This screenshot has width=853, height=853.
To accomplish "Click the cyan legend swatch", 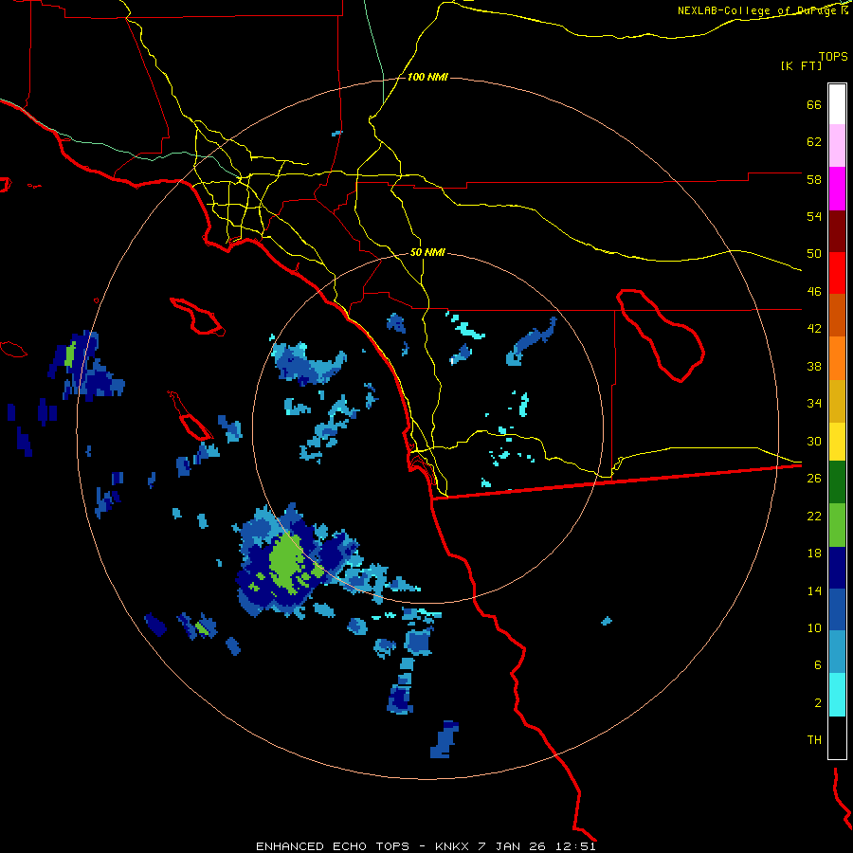I will pyautogui.click(x=837, y=695).
